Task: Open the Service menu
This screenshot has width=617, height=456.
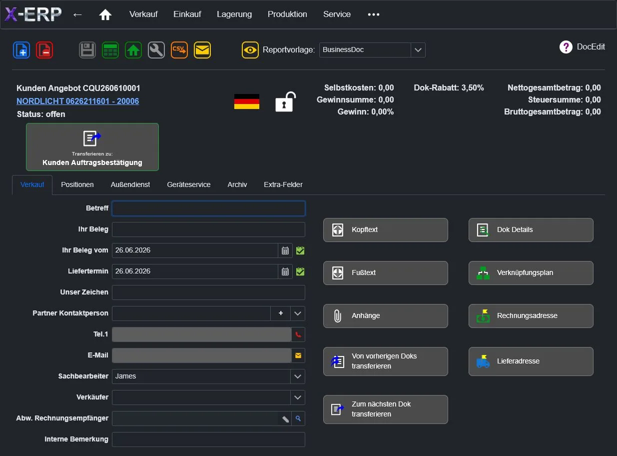Action: pyautogui.click(x=337, y=14)
